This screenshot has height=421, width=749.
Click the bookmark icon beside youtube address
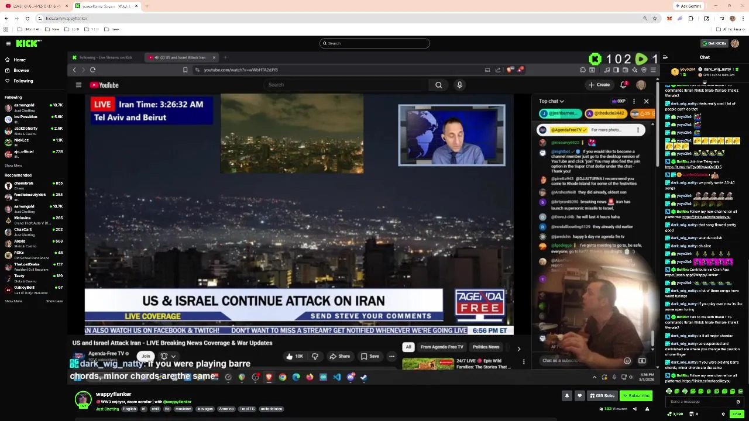tap(185, 70)
